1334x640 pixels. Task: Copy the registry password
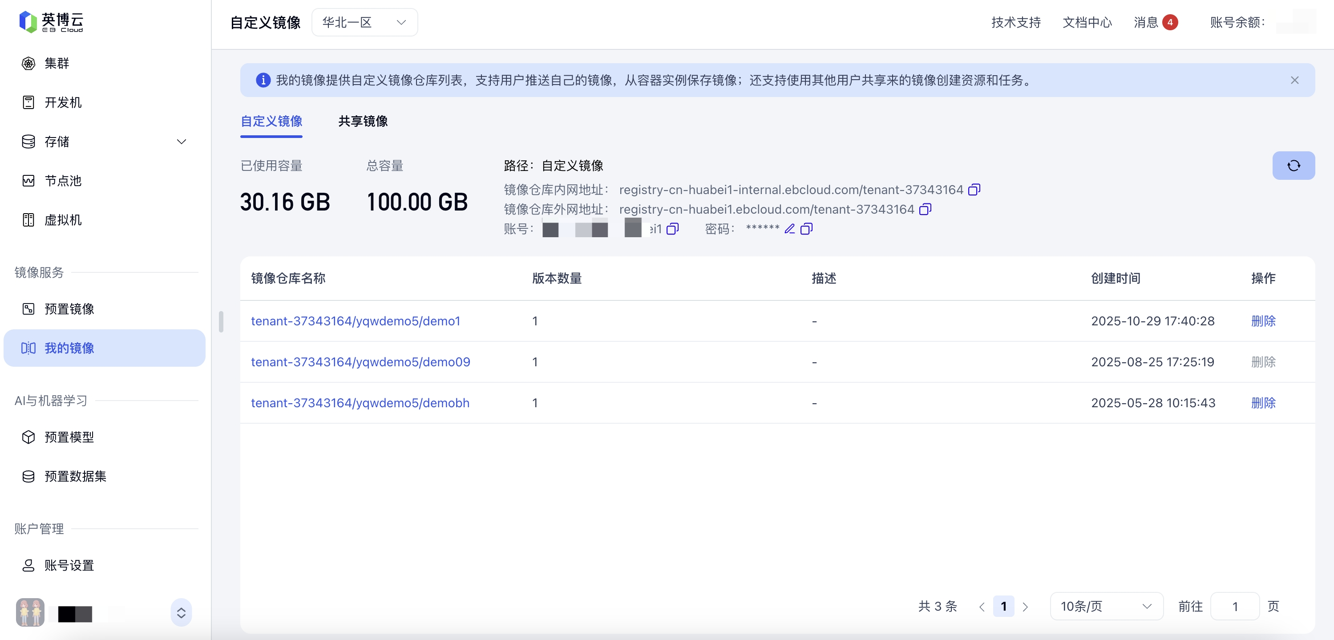[806, 229]
